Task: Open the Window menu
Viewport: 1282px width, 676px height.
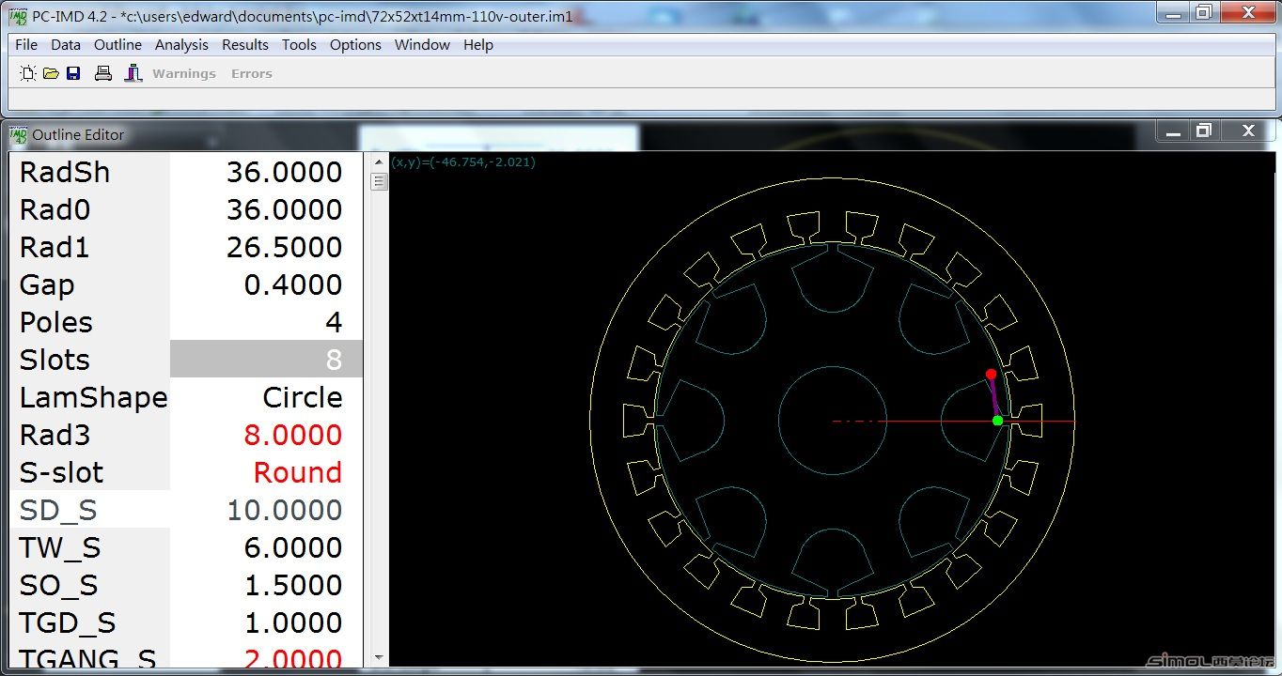Action: coord(422,44)
